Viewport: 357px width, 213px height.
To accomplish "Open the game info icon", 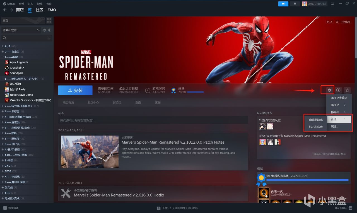I will 338,90.
